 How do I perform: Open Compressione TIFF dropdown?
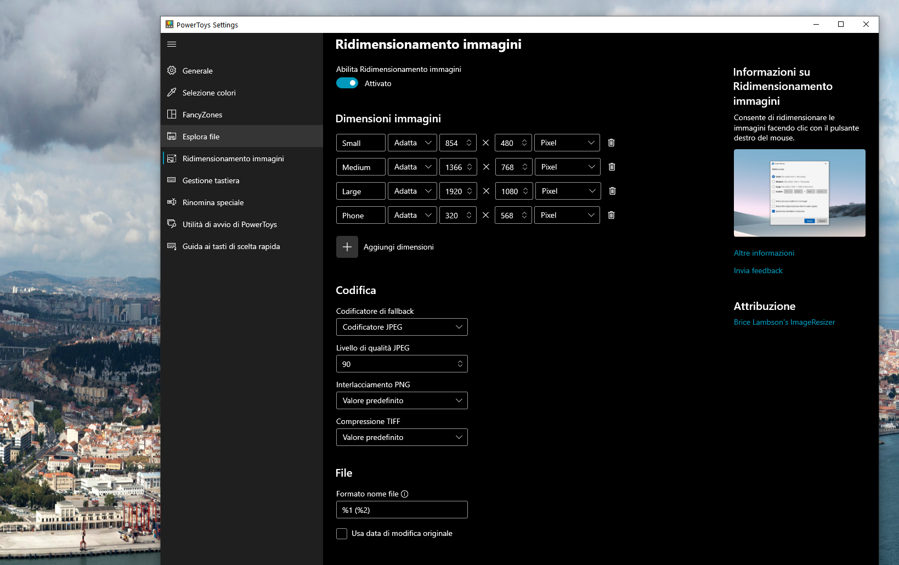click(402, 437)
